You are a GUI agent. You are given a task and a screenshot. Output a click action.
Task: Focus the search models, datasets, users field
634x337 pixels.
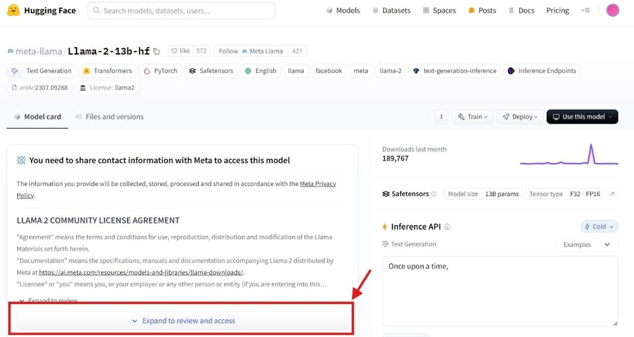(182, 11)
